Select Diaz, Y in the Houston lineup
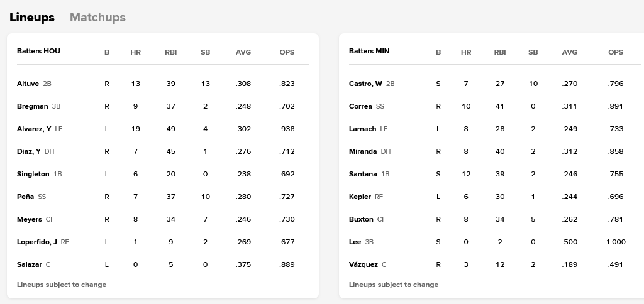The width and height of the screenshot is (644, 304). click(x=28, y=151)
